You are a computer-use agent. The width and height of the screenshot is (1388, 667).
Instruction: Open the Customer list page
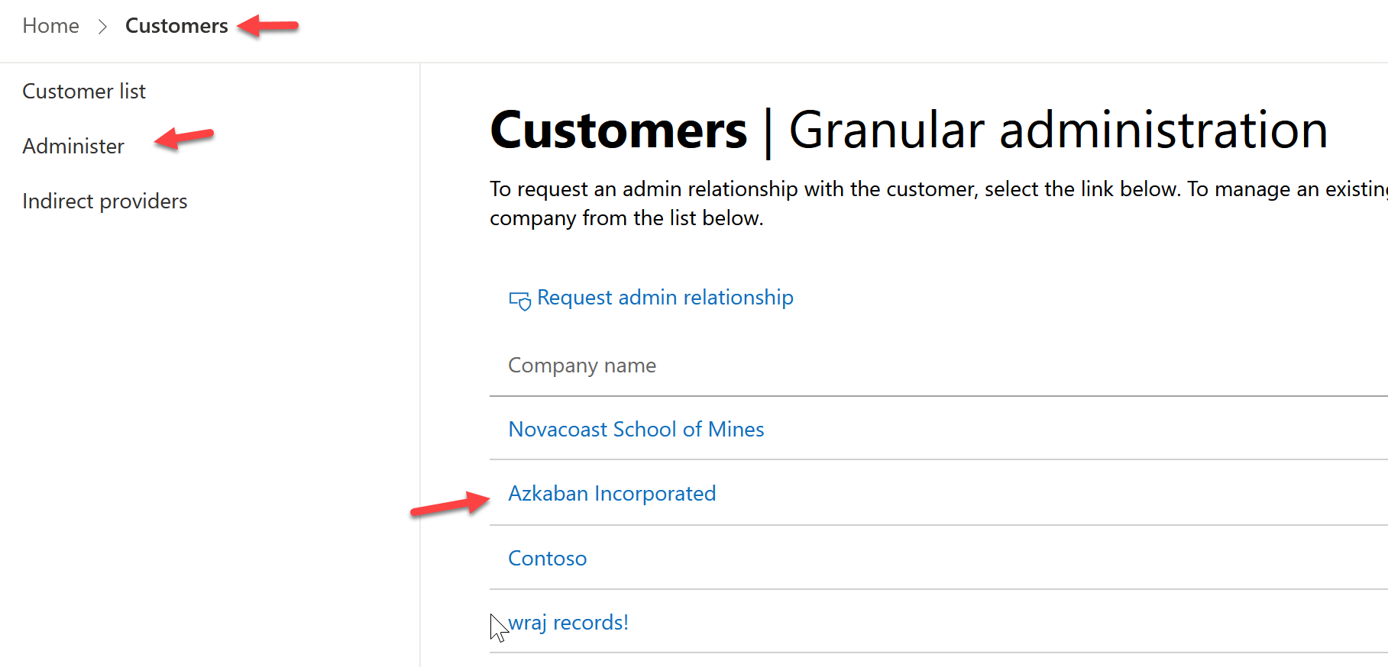click(84, 92)
